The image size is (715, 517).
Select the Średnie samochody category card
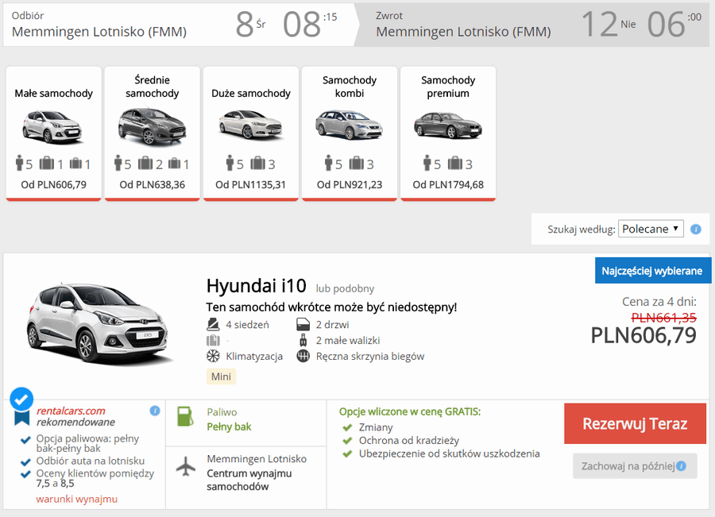tap(153, 133)
